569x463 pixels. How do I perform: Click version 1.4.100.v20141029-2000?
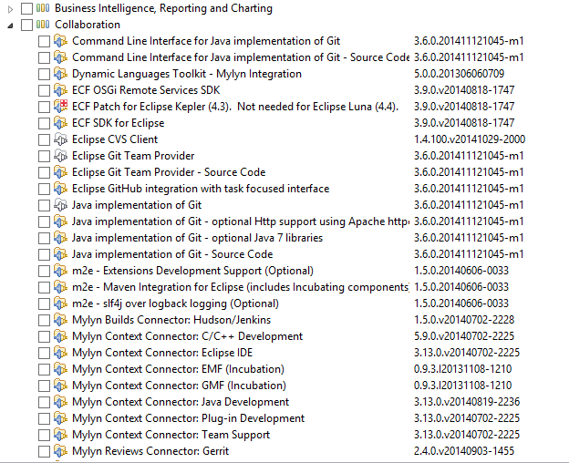470,139
